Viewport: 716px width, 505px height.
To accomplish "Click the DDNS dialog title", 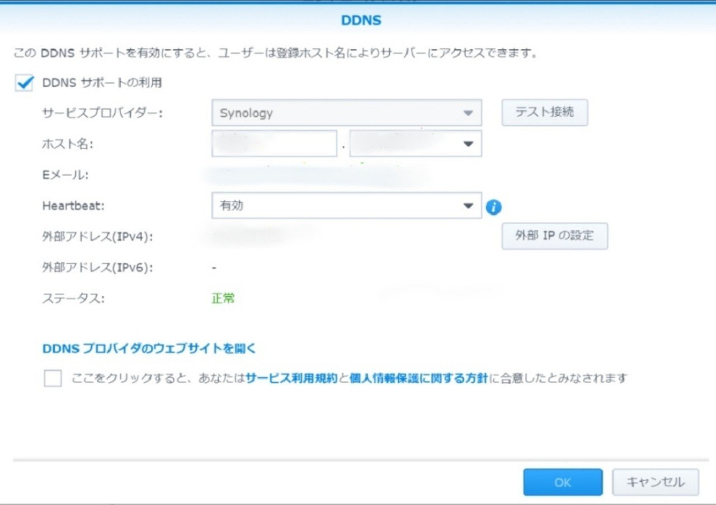I will coord(361,21).
